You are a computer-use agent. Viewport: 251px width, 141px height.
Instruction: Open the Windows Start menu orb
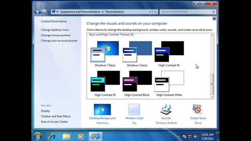(38, 136)
